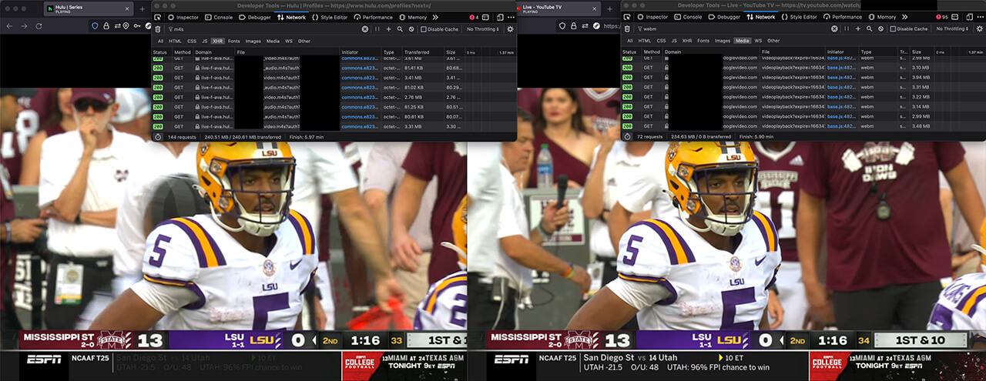Sort by Type column in YouTube TV DevTools
Image resolution: width=986 pixels, height=381 pixels.
click(877, 52)
